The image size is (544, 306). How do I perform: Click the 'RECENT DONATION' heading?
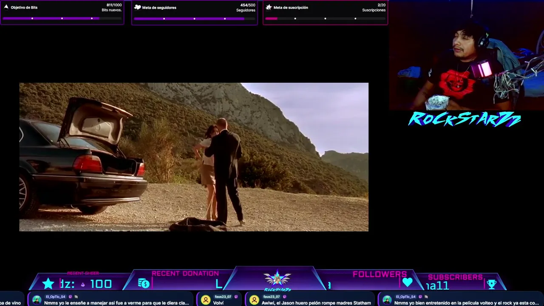pos(185,273)
